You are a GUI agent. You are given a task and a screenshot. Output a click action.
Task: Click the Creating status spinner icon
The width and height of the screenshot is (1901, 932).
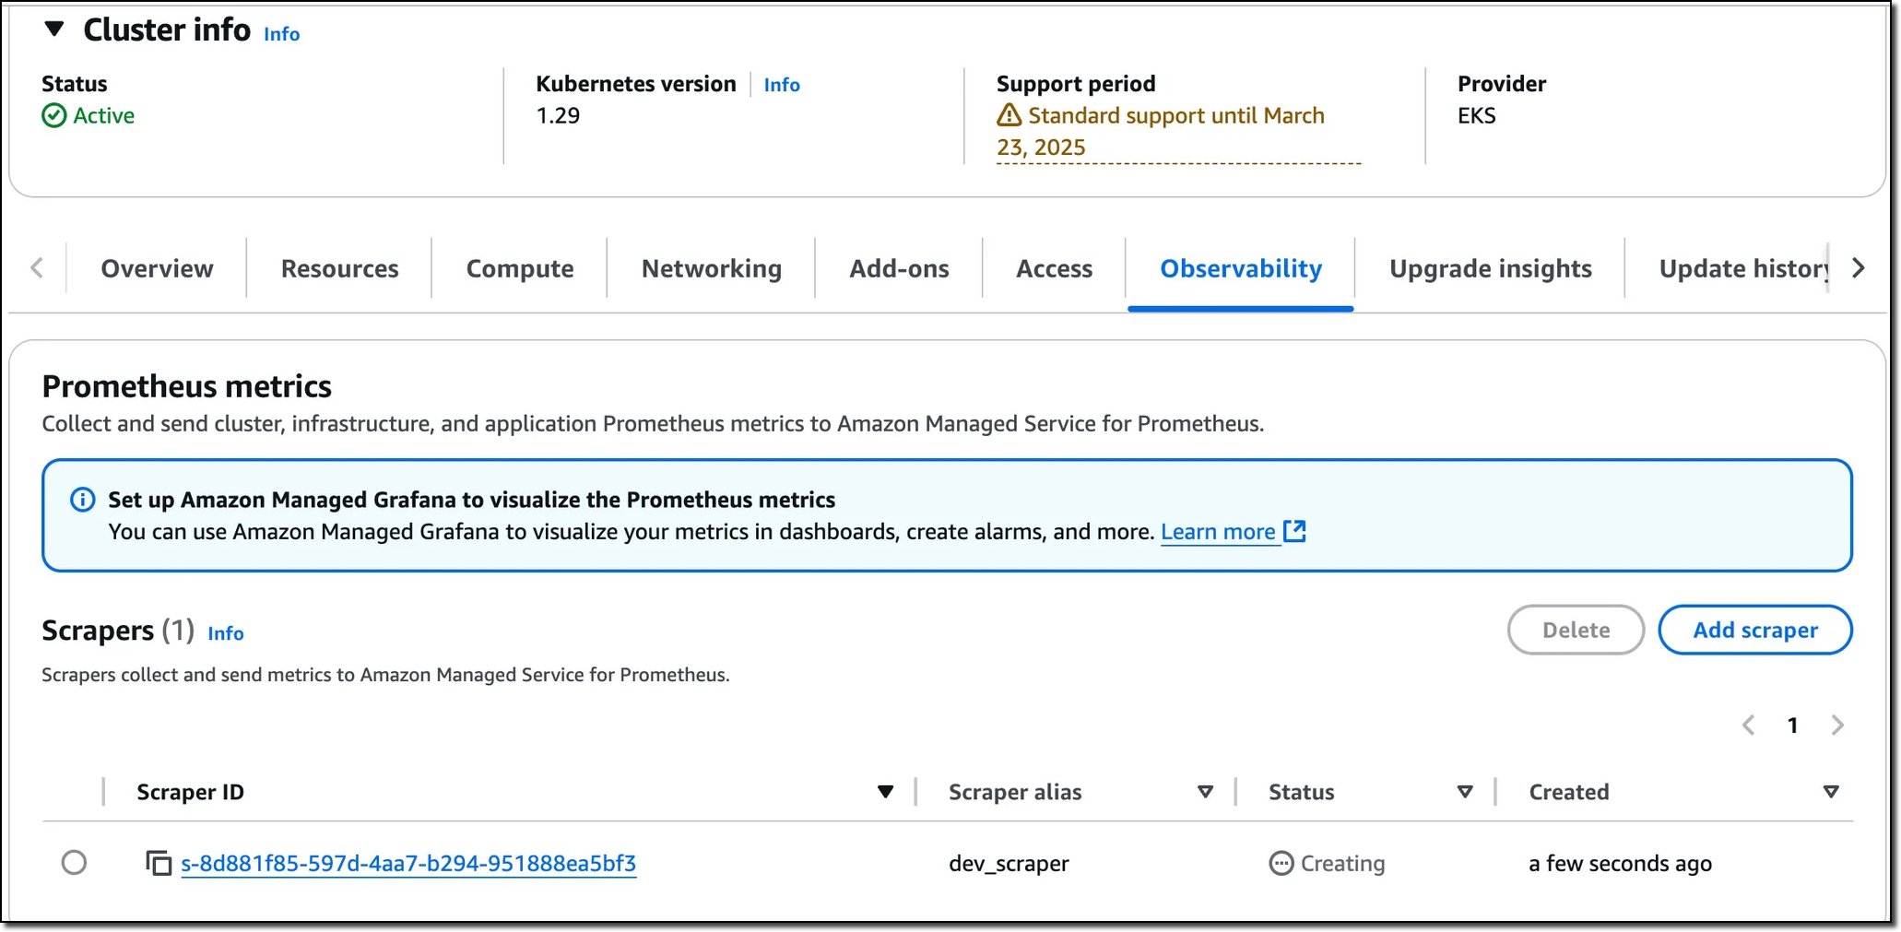click(x=1280, y=863)
